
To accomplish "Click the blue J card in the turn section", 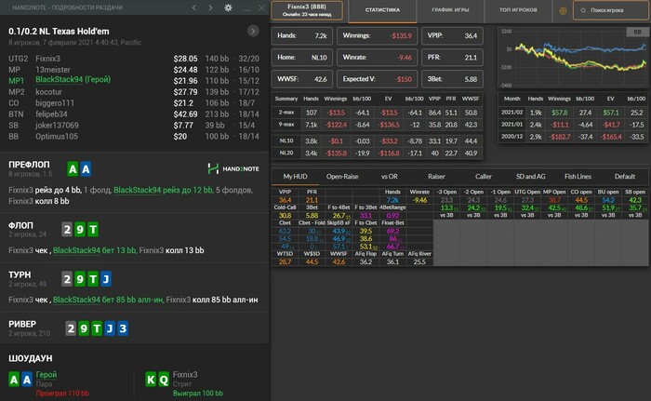I will (x=106, y=279).
